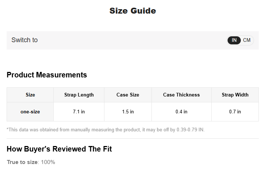Click the 0.4 in case thickness value
This screenshot has width=268, height=175.
point(181,112)
